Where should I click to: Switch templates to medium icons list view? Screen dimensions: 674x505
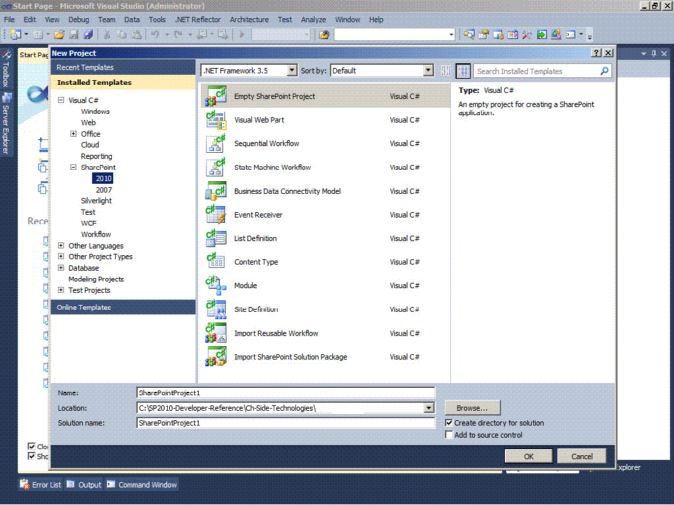(463, 71)
